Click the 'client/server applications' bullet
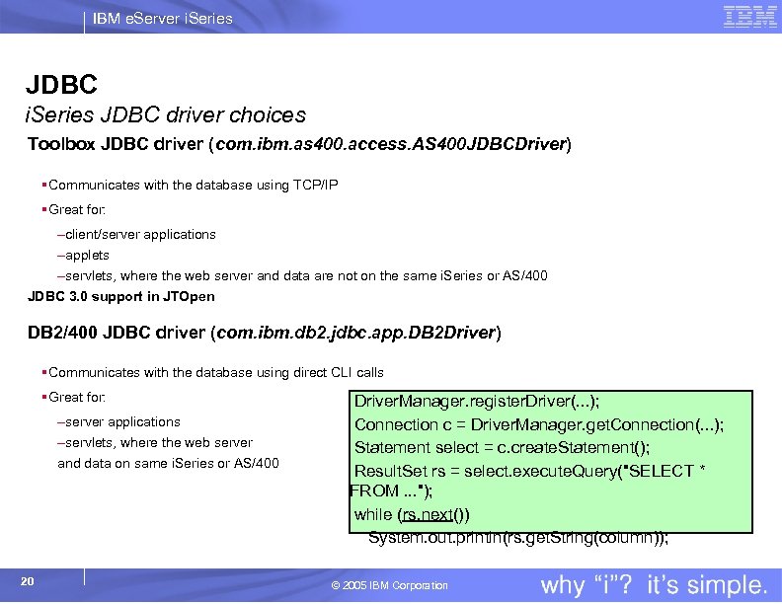 140,234
